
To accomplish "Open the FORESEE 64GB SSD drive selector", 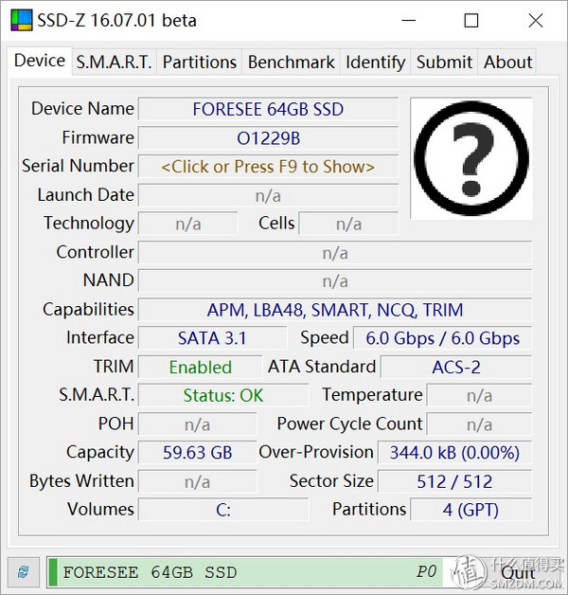I will (x=244, y=572).
